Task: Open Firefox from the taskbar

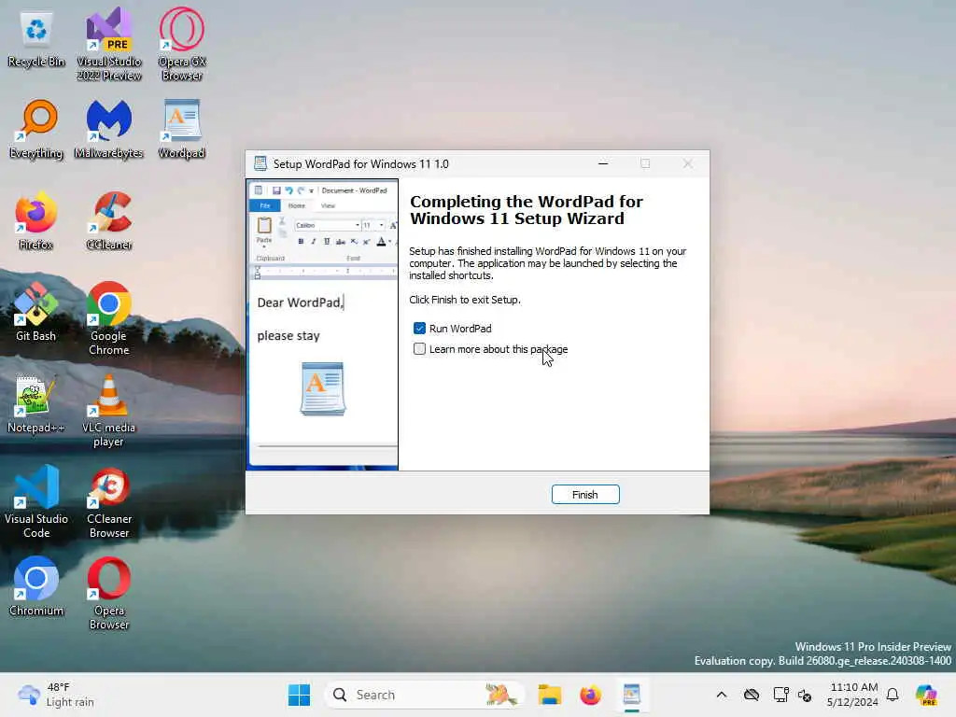Action: coord(590,695)
